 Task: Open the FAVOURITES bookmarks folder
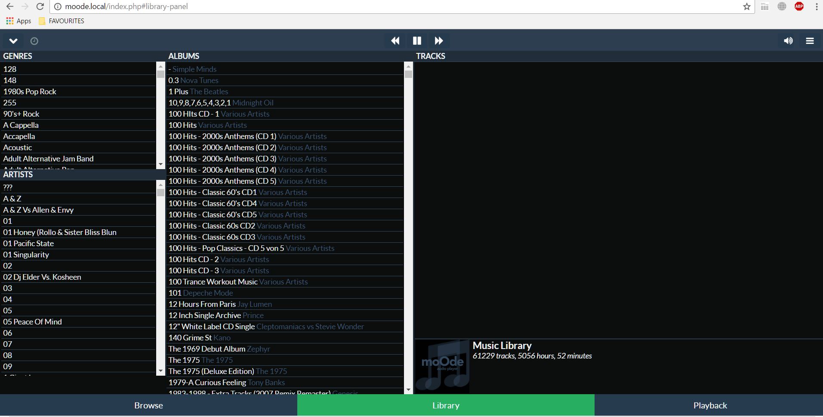coord(62,21)
